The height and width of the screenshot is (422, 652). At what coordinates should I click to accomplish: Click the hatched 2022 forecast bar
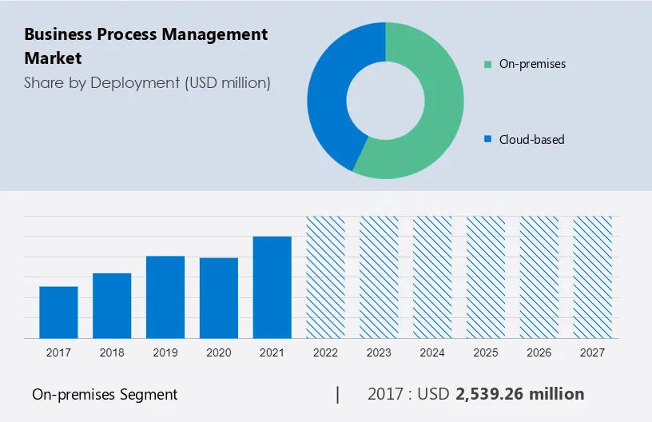[325, 277]
